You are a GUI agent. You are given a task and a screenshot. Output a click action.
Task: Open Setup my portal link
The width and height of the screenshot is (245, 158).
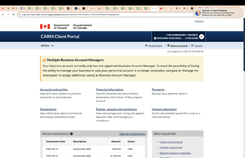[179, 46]
